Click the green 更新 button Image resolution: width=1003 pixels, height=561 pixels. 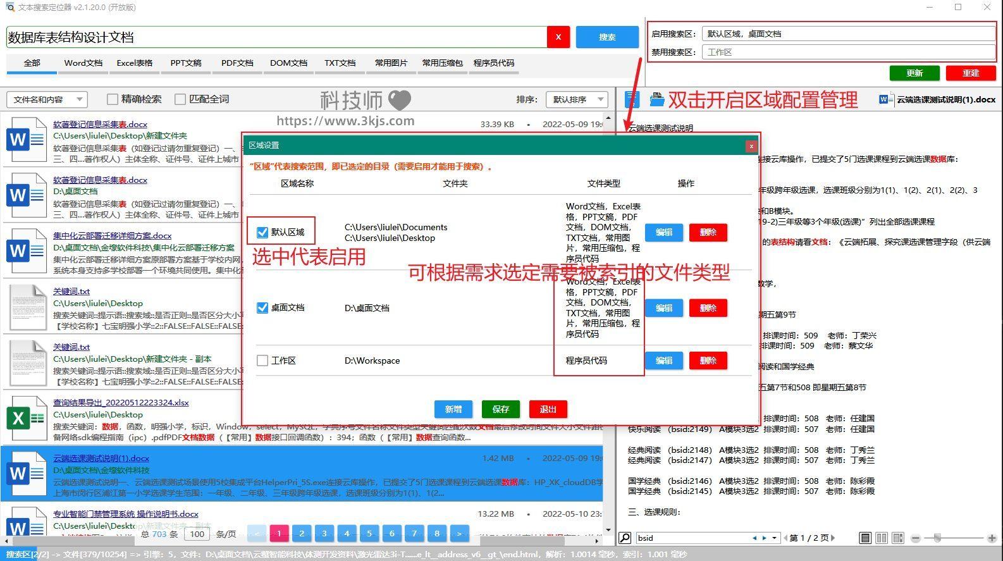click(914, 73)
